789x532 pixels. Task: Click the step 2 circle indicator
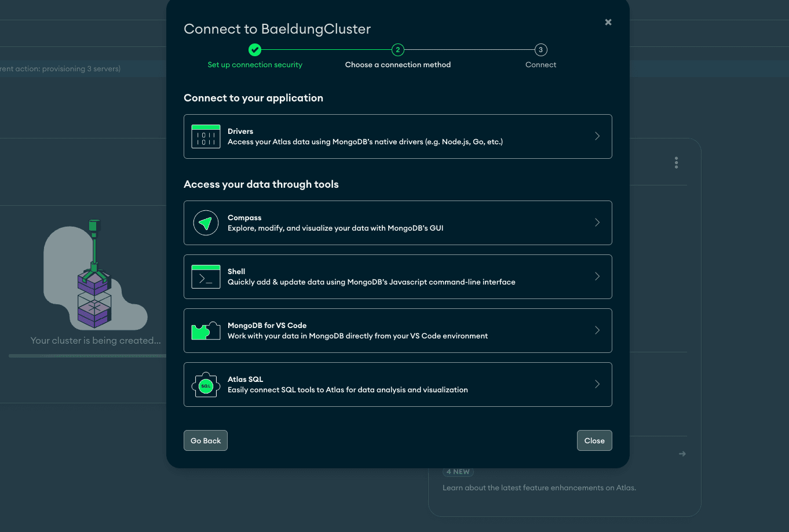pyautogui.click(x=397, y=50)
